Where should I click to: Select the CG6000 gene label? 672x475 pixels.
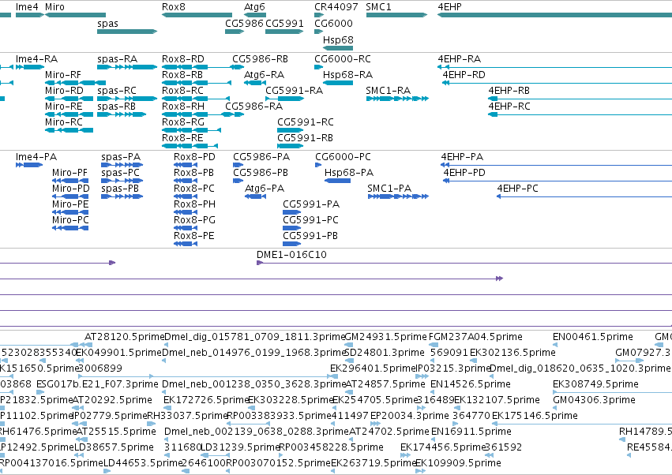(333, 23)
